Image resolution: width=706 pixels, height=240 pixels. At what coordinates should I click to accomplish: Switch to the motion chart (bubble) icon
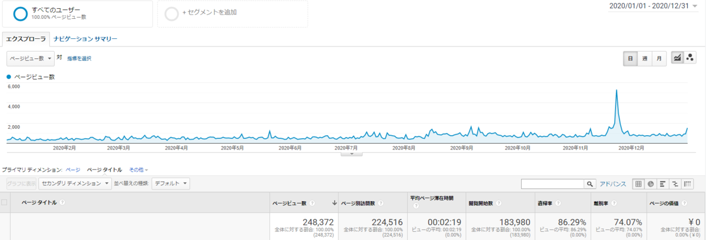(690, 58)
